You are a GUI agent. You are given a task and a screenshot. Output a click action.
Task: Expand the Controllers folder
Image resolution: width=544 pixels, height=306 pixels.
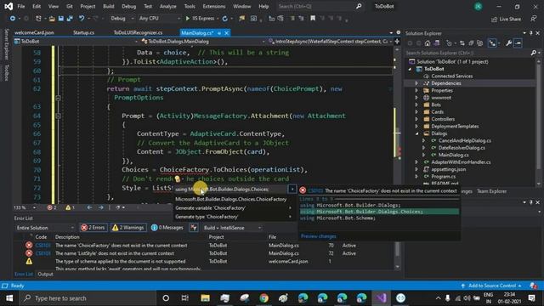[x=416, y=119]
